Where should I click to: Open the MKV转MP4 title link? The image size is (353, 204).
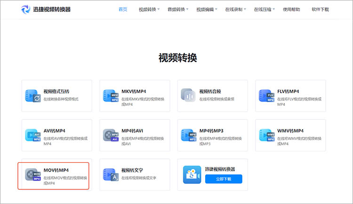(x=134, y=92)
